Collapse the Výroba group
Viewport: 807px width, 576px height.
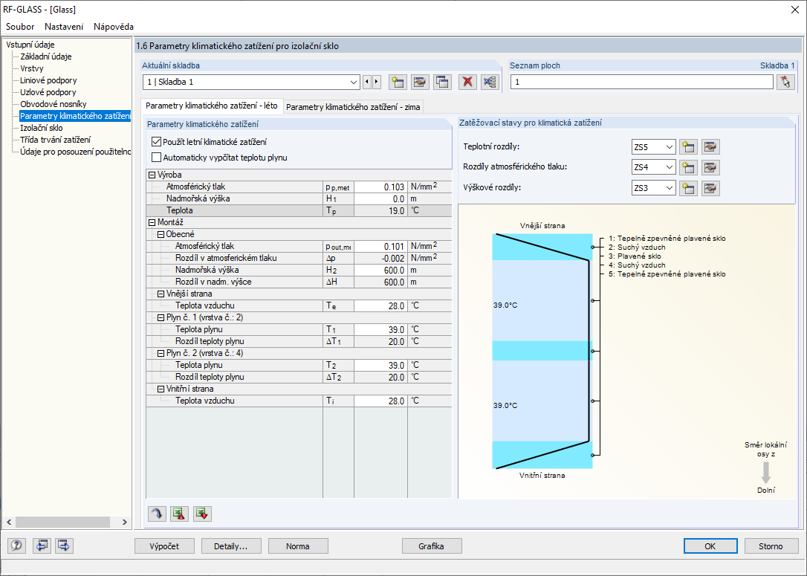click(152, 175)
